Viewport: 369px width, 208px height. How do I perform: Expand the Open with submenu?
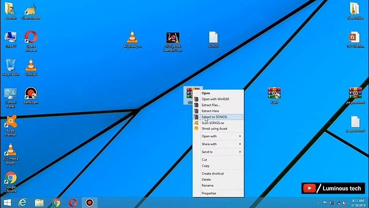click(218, 136)
